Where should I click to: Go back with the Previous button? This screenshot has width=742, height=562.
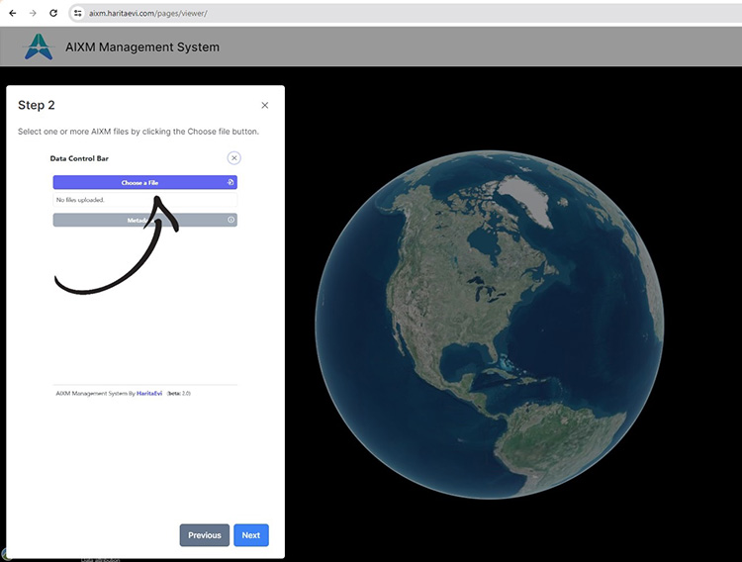click(x=204, y=535)
